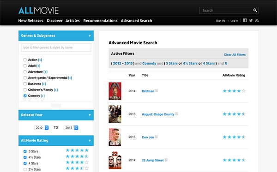277x172 pixels.
Task: Click the R rating active filter
Action: [x=226, y=63]
